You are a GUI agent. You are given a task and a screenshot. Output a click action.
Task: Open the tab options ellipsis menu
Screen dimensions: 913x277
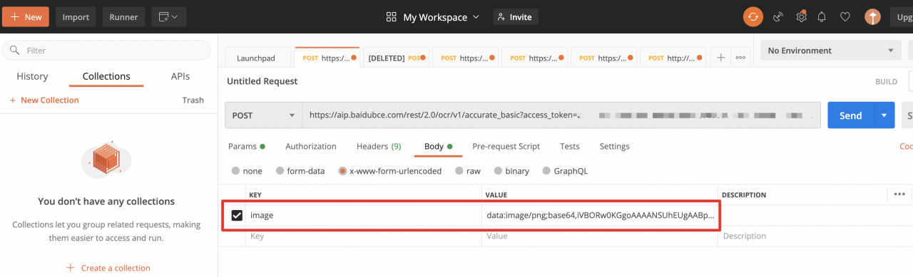pos(740,58)
